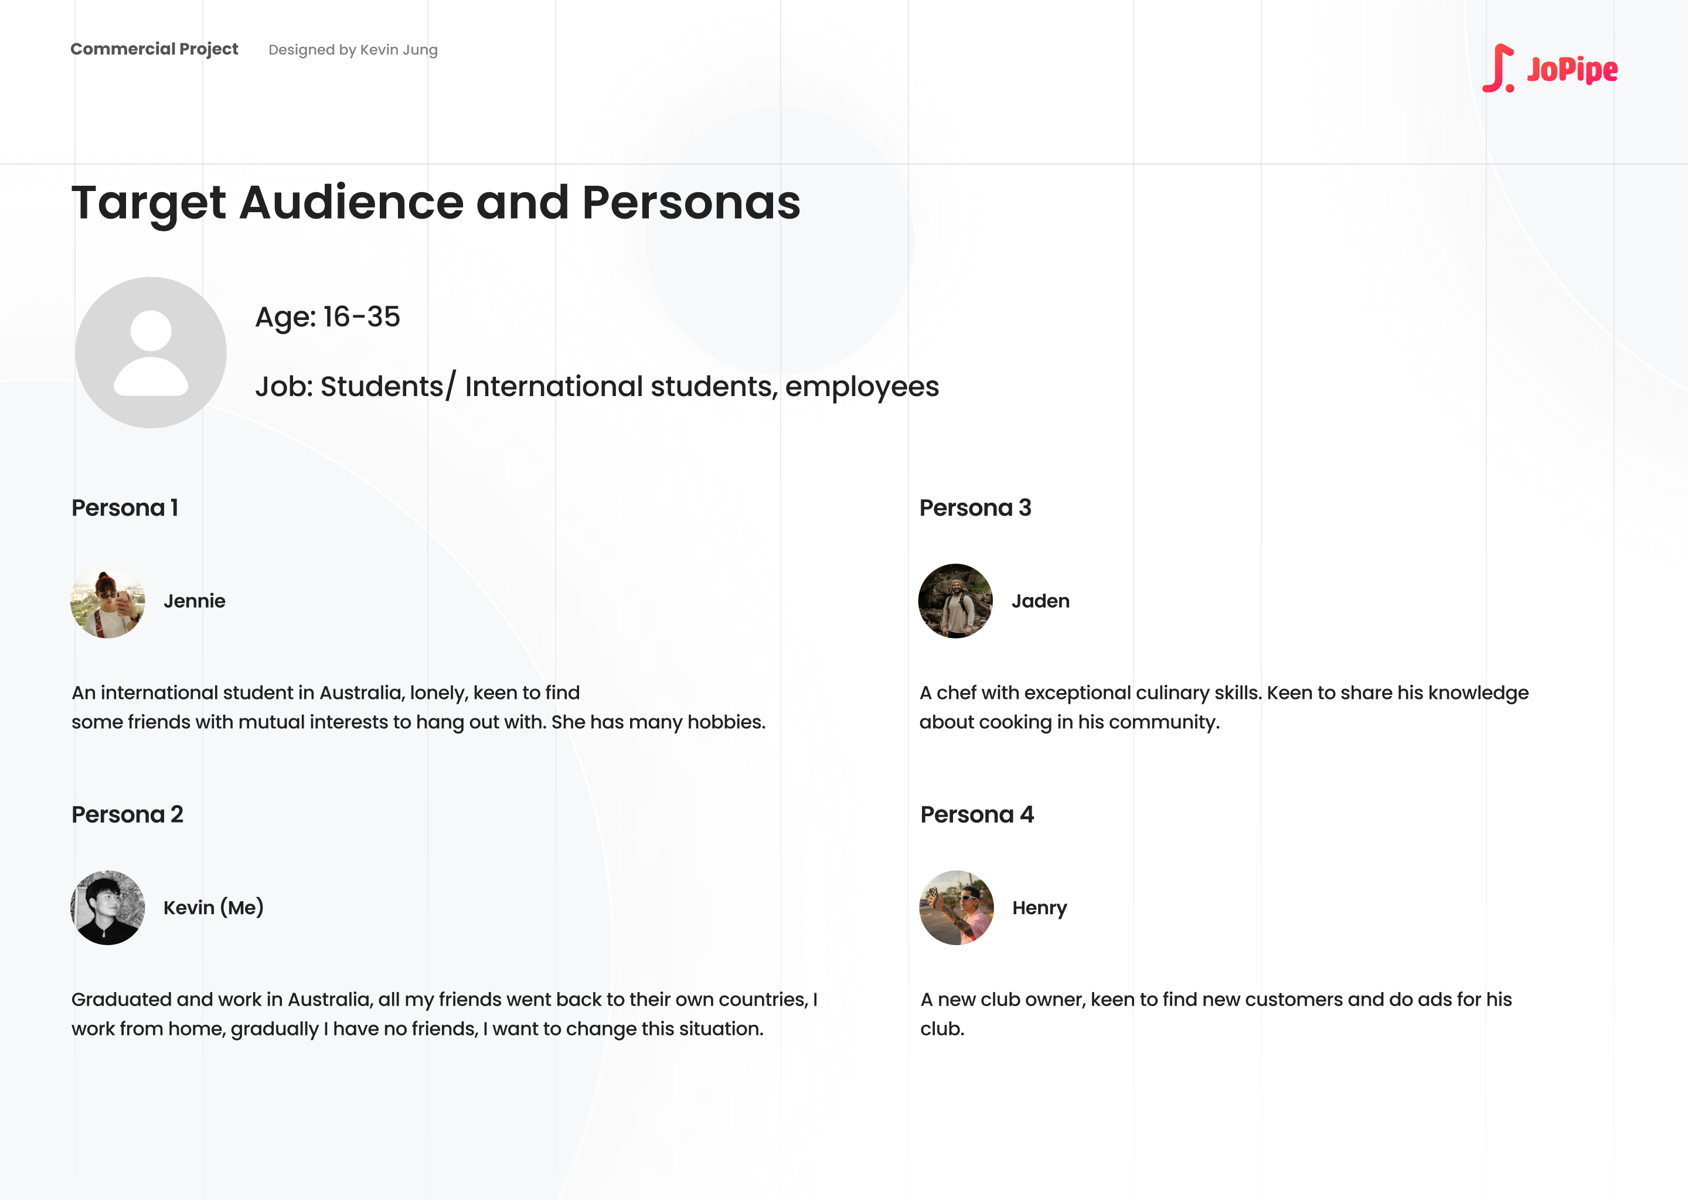Click the name Henry
1688x1200 pixels.
click(1040, 908)
